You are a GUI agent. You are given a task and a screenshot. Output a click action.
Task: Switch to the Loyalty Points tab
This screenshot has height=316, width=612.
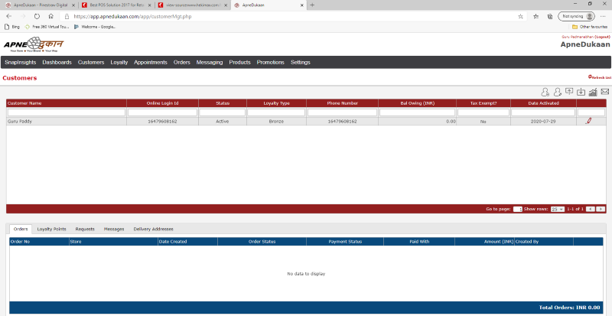(x=51, y=229)
